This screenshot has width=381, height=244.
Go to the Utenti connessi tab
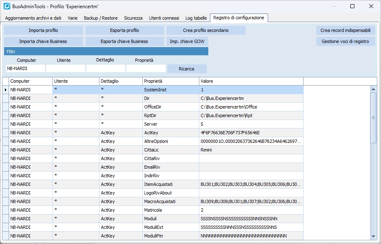164,18
